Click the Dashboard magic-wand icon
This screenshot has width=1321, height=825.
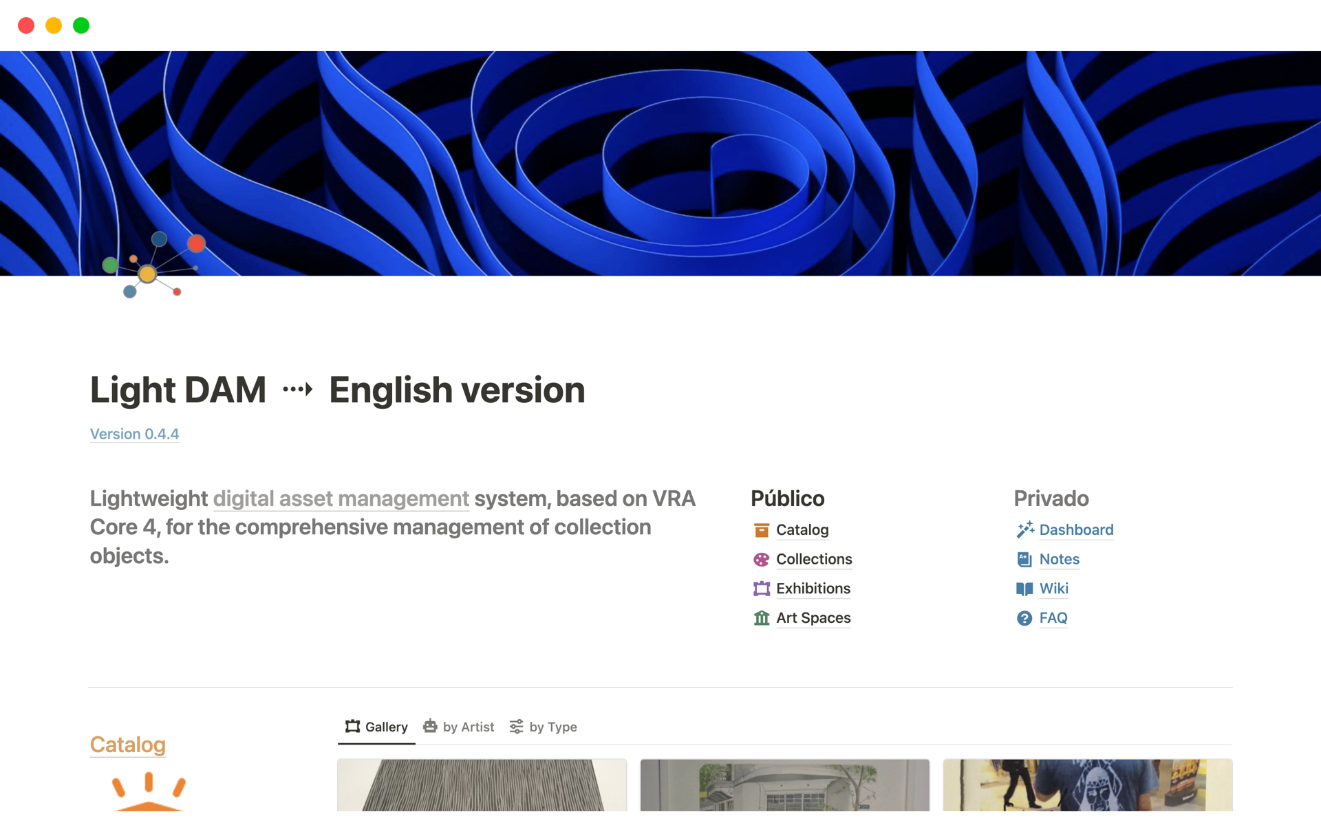(1024, 529)
